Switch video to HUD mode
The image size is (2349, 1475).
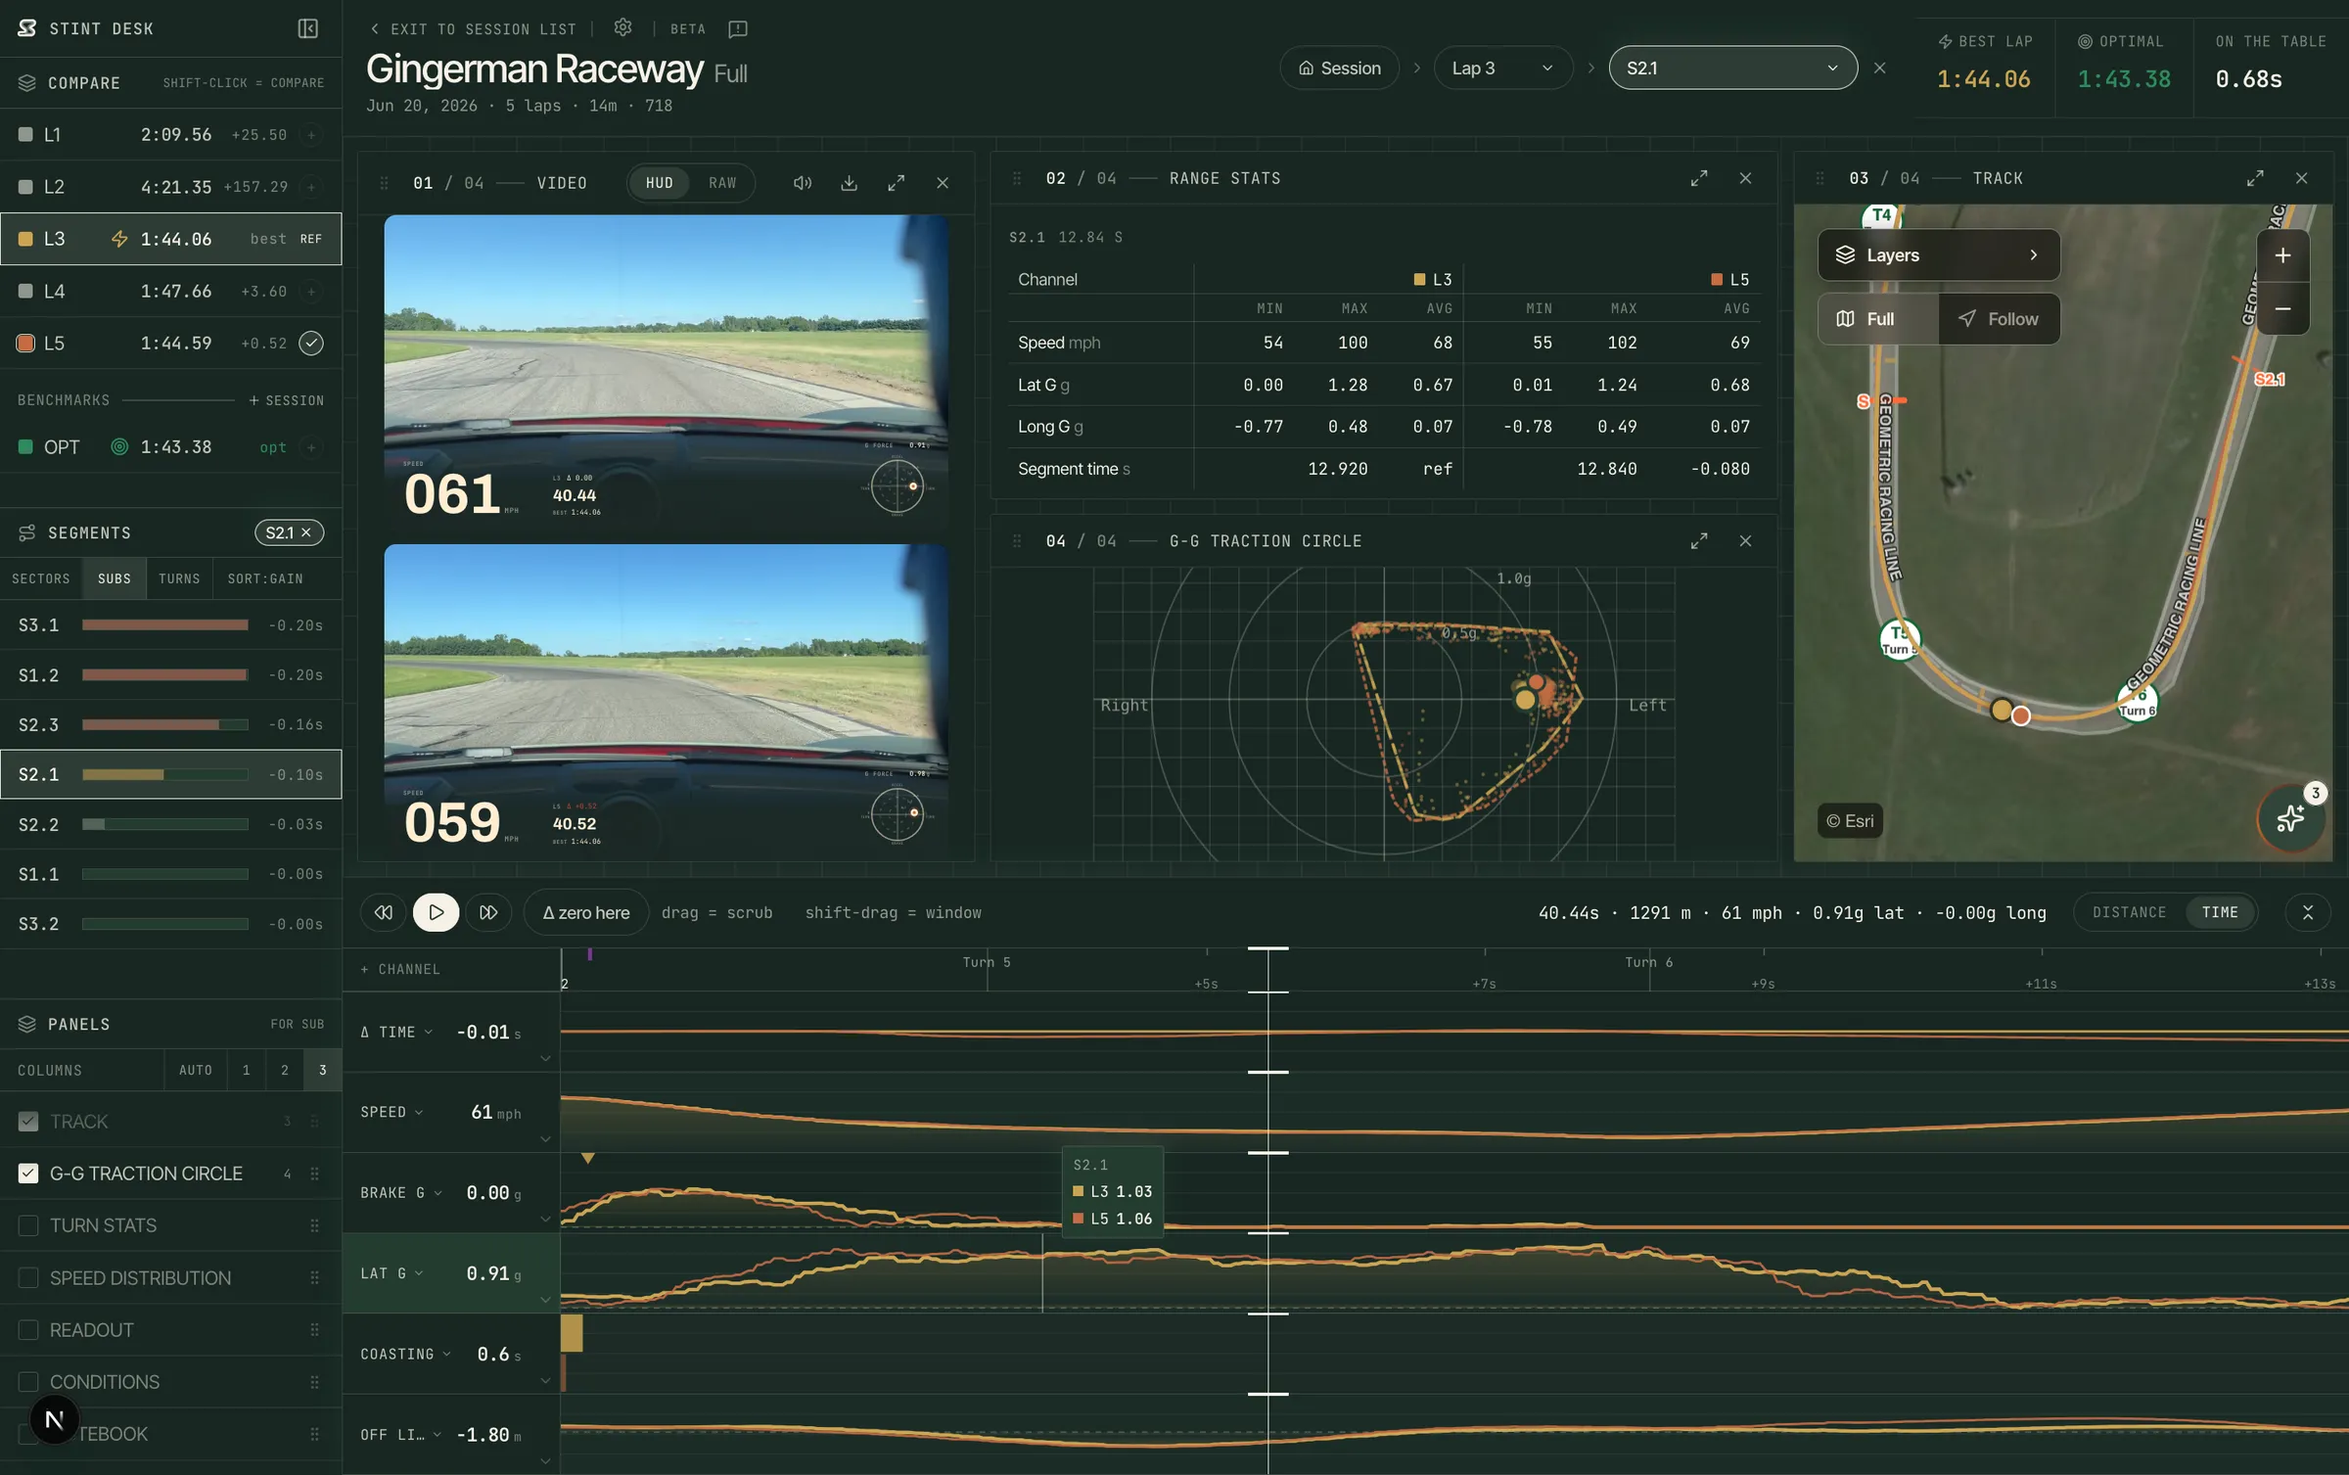(659, 183)
